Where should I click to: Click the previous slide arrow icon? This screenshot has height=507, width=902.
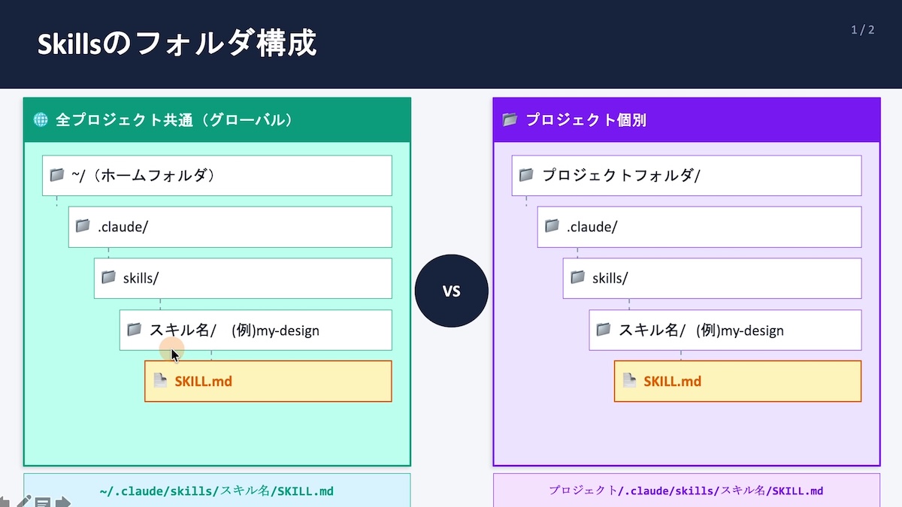point(5,502)
